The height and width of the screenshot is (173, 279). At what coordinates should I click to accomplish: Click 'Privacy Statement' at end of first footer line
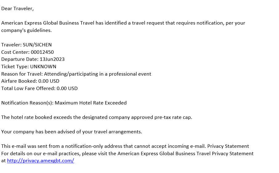228,146
